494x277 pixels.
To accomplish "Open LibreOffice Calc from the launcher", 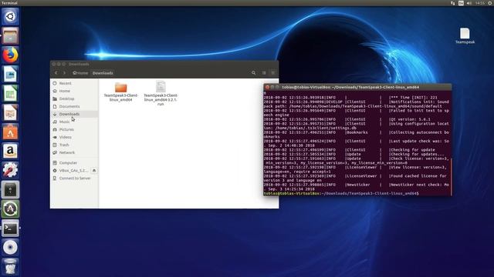I will pos(10,94).
